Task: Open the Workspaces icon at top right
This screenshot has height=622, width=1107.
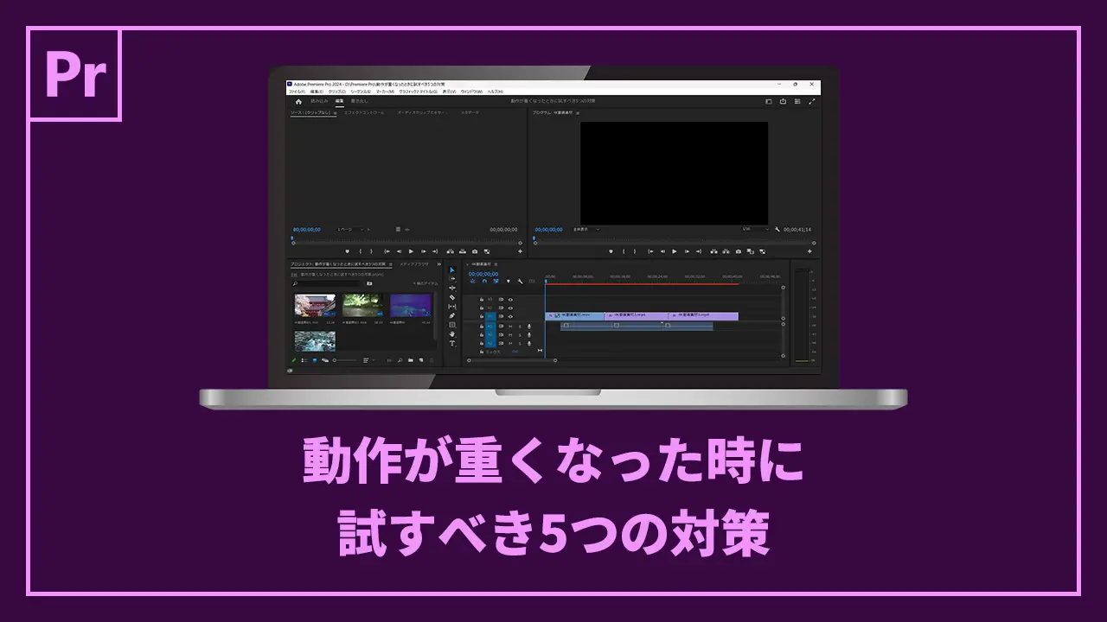Action: [768, 101]
